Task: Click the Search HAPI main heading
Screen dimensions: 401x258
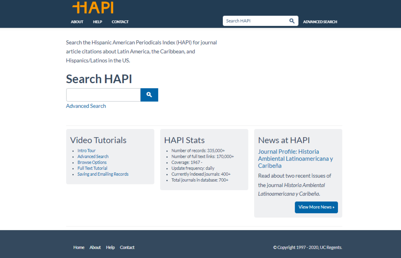Action: pyautogui.click(x=99, y=79)
